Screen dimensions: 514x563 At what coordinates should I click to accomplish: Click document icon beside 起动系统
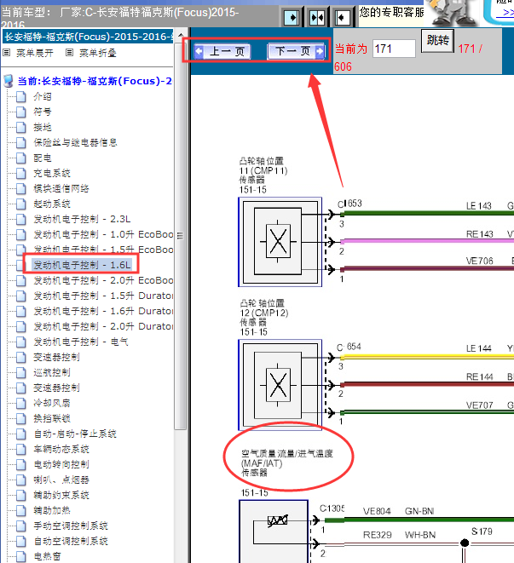21,204
